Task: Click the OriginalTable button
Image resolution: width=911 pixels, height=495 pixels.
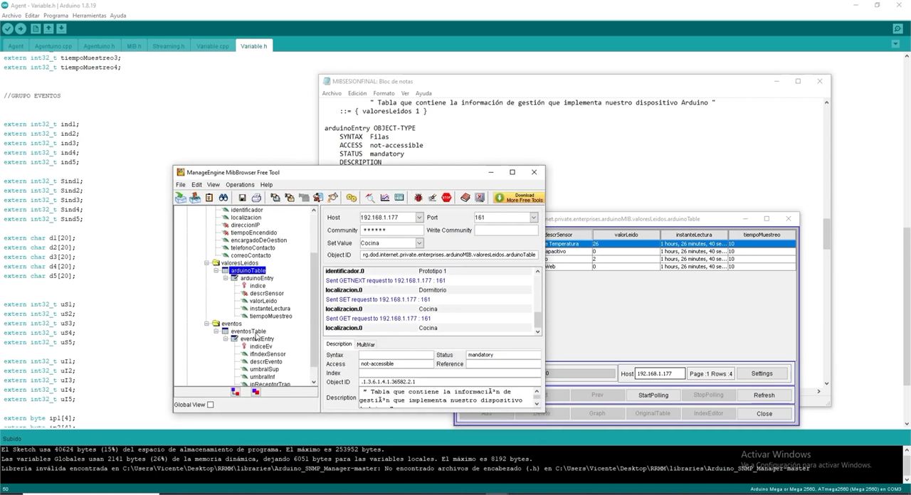Action: point(653,414)
